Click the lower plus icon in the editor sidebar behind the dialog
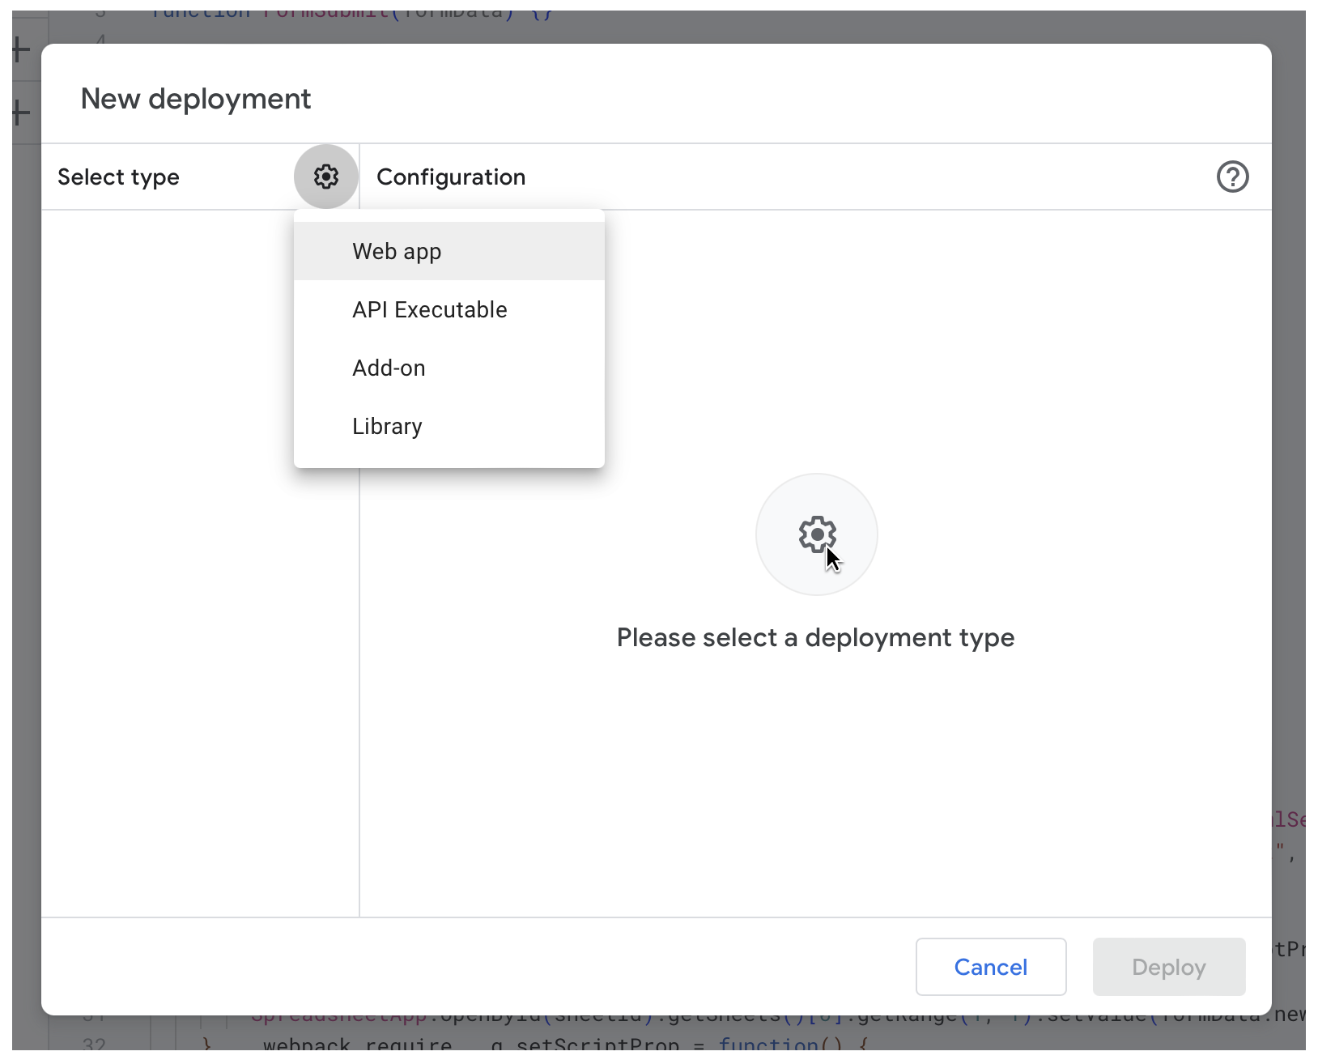 pyautogui.click(x=20, y=113)
